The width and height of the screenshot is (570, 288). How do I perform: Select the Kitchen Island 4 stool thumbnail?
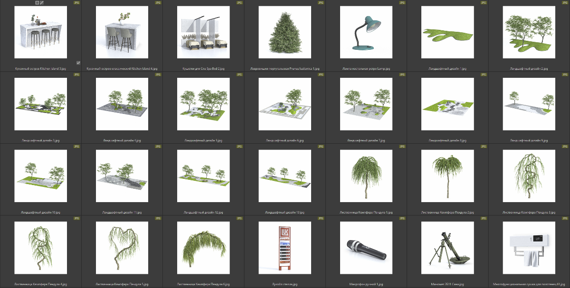click(122, 32)
